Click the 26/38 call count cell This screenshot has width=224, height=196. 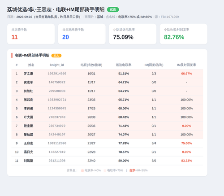[x=91, y=117]
